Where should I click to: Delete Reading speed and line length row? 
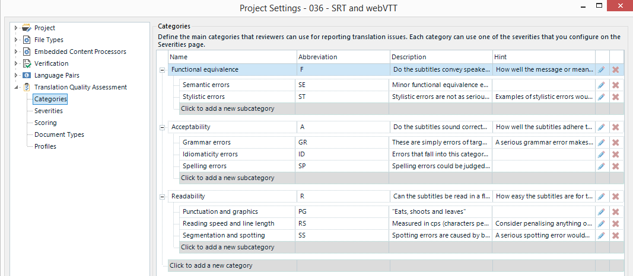(x=616, y=224)
